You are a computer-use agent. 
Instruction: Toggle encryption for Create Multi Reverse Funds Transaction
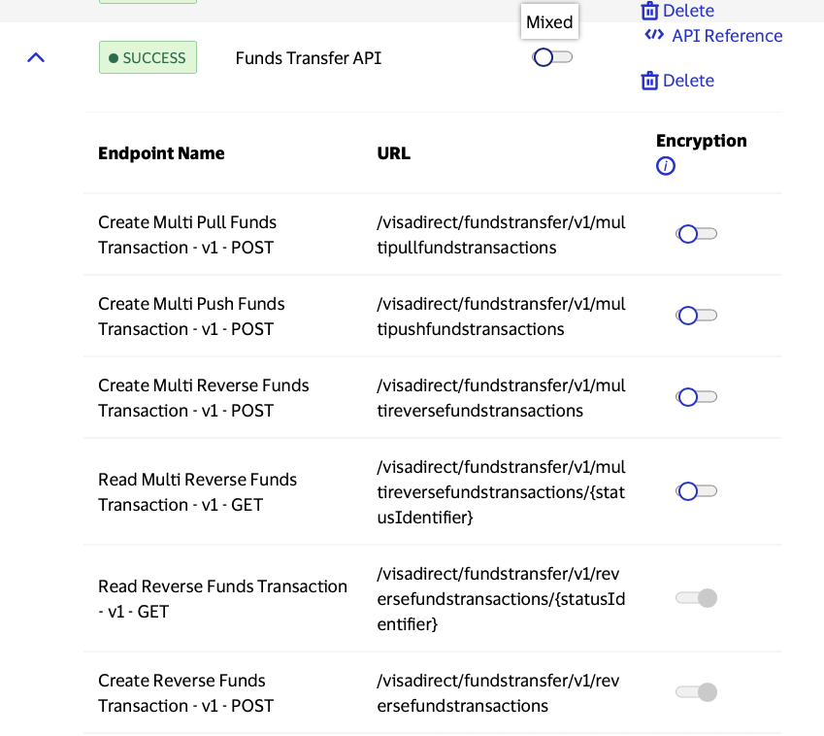(696, 397)
